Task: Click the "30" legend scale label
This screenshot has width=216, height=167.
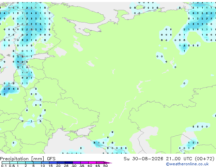Action: (74, 166)
